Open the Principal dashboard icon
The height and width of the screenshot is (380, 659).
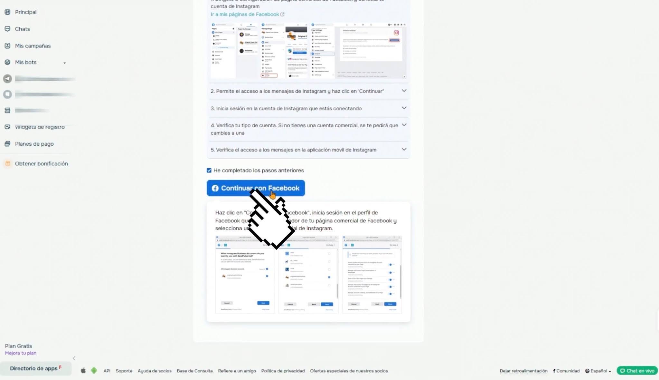pos(7,12)
